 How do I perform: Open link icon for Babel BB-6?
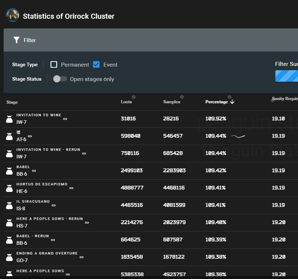pyautogui.click(x=34, y=171)
